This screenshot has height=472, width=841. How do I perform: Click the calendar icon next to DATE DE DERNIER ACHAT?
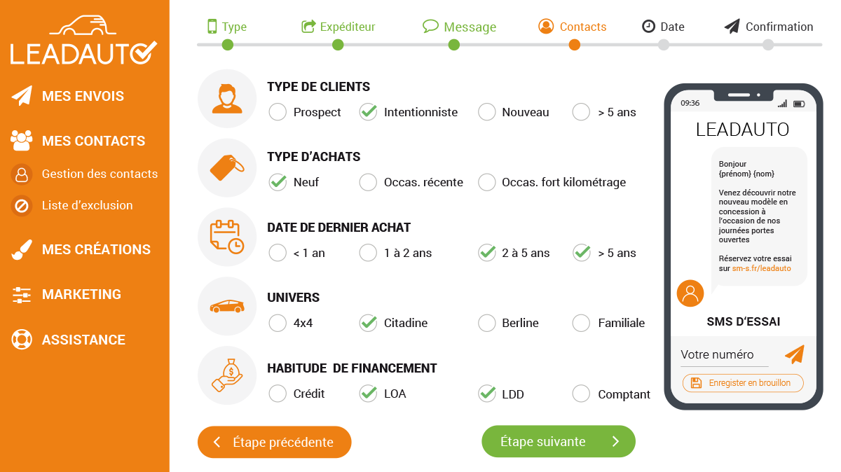pos(227,237)
